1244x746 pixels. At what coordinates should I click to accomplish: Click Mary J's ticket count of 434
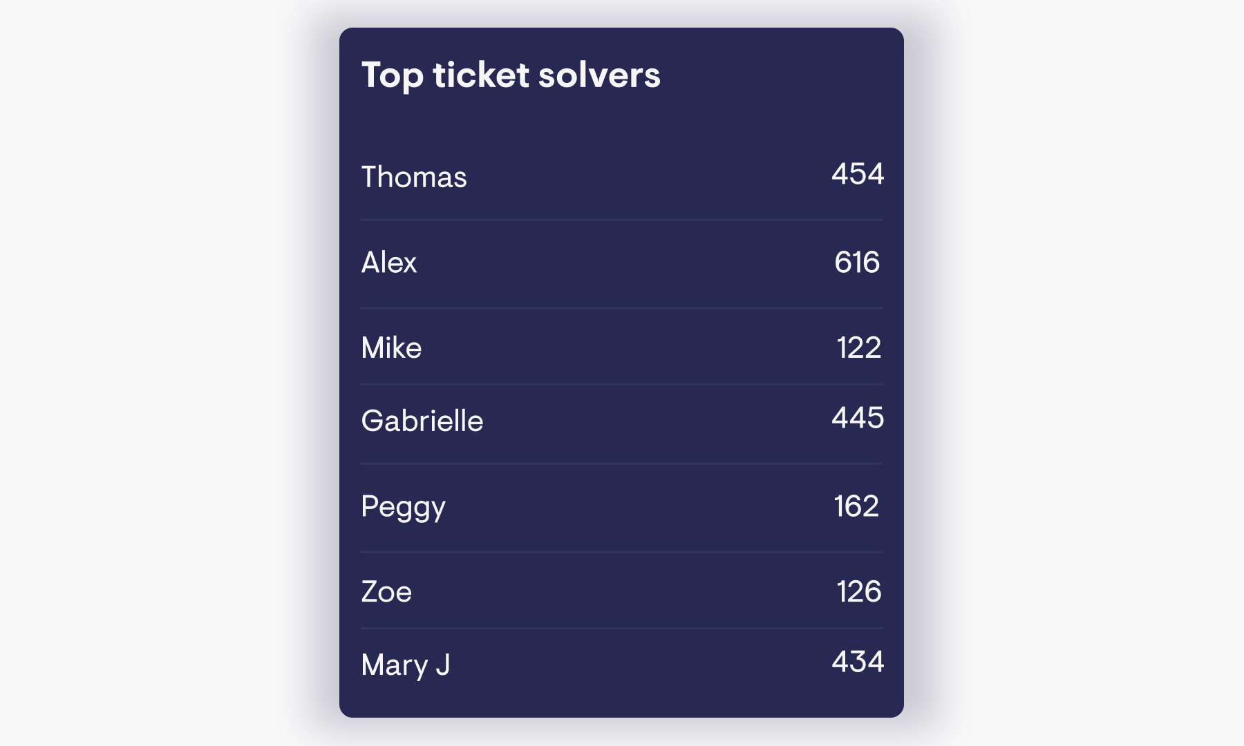tap(858, 662)
